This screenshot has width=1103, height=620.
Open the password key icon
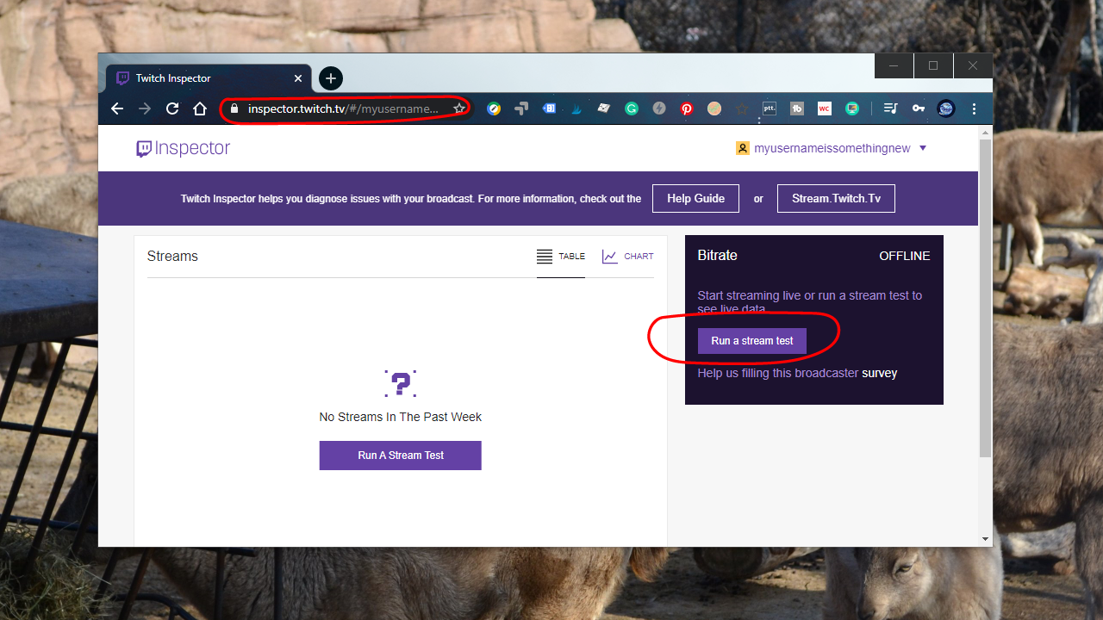pos(919,108)
